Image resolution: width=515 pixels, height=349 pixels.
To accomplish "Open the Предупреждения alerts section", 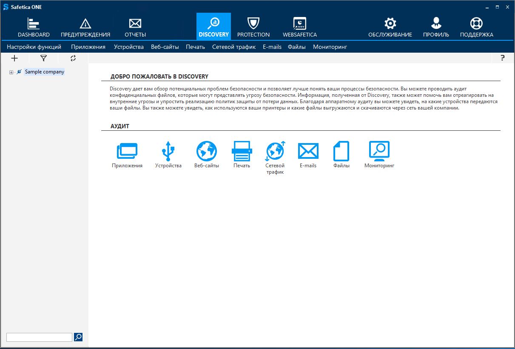I will pos(85,27).
